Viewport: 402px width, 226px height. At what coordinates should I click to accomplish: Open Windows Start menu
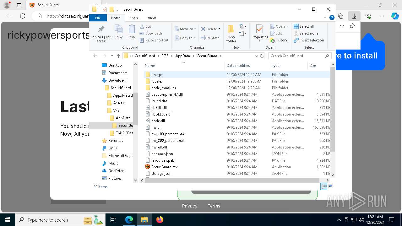tap(8, 220)
